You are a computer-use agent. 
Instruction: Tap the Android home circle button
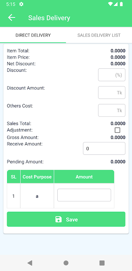click(x=66, y=263)
